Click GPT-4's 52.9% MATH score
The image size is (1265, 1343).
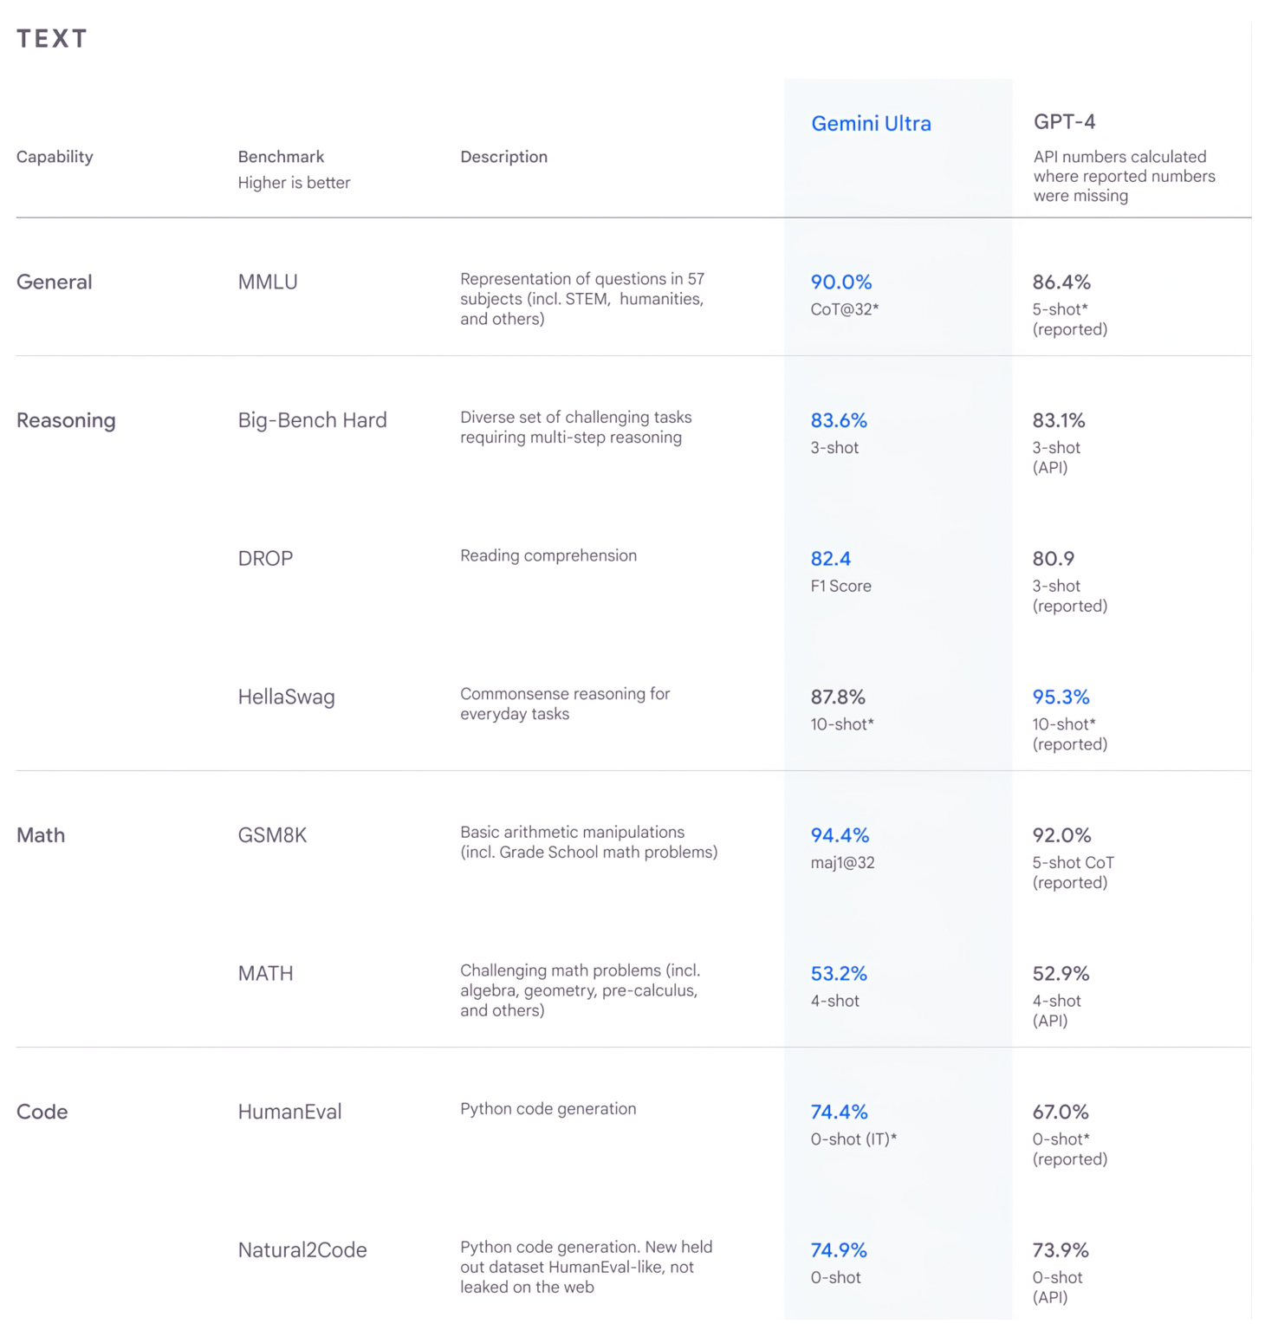point(1061,974)
